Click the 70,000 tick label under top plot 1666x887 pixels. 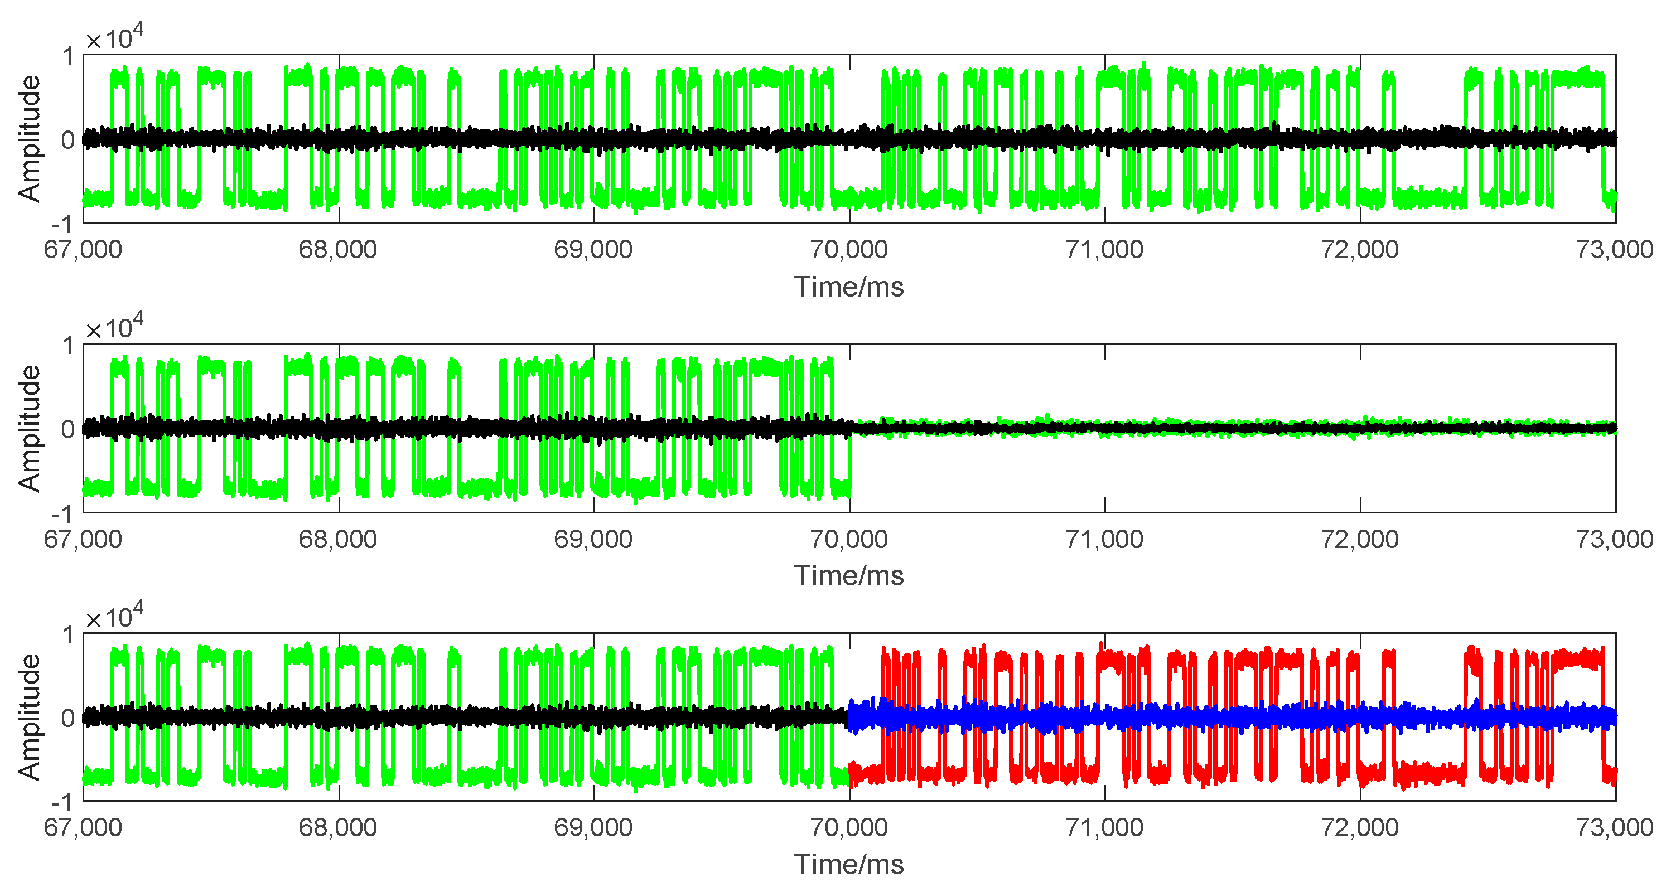click(848, 250)
